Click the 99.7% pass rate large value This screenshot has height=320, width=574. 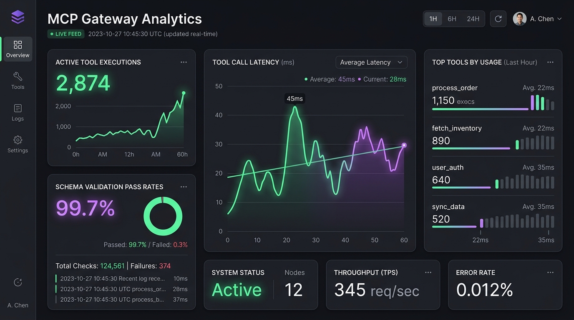[x=85, y=208]
